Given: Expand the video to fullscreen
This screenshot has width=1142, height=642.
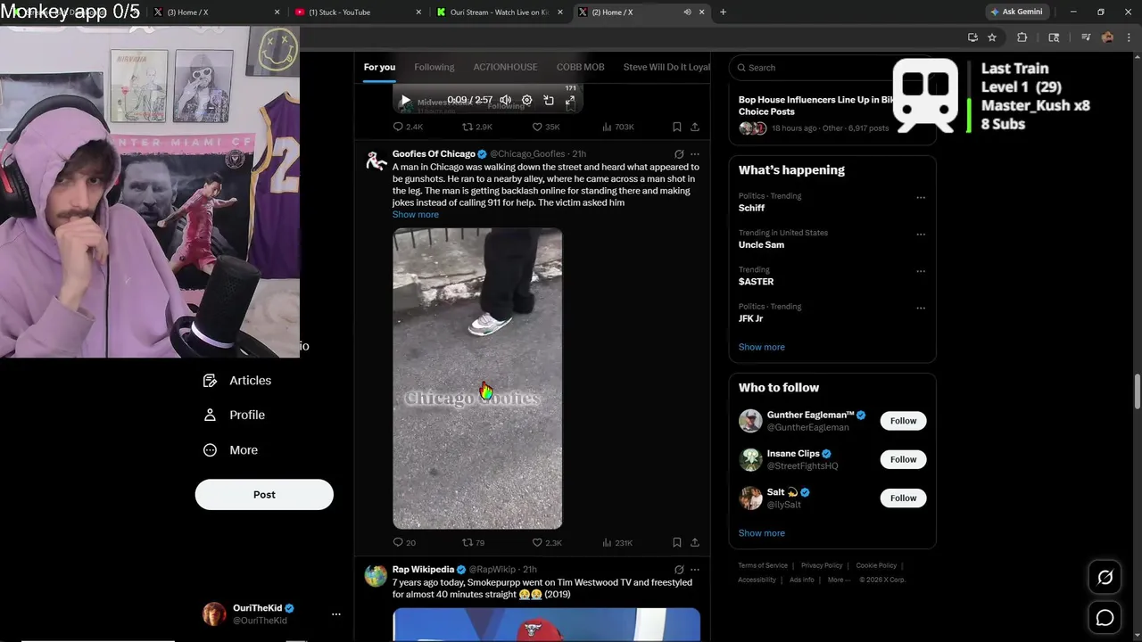Looking at the screenshot, I should pyautogui.click(x=569, y=101).
